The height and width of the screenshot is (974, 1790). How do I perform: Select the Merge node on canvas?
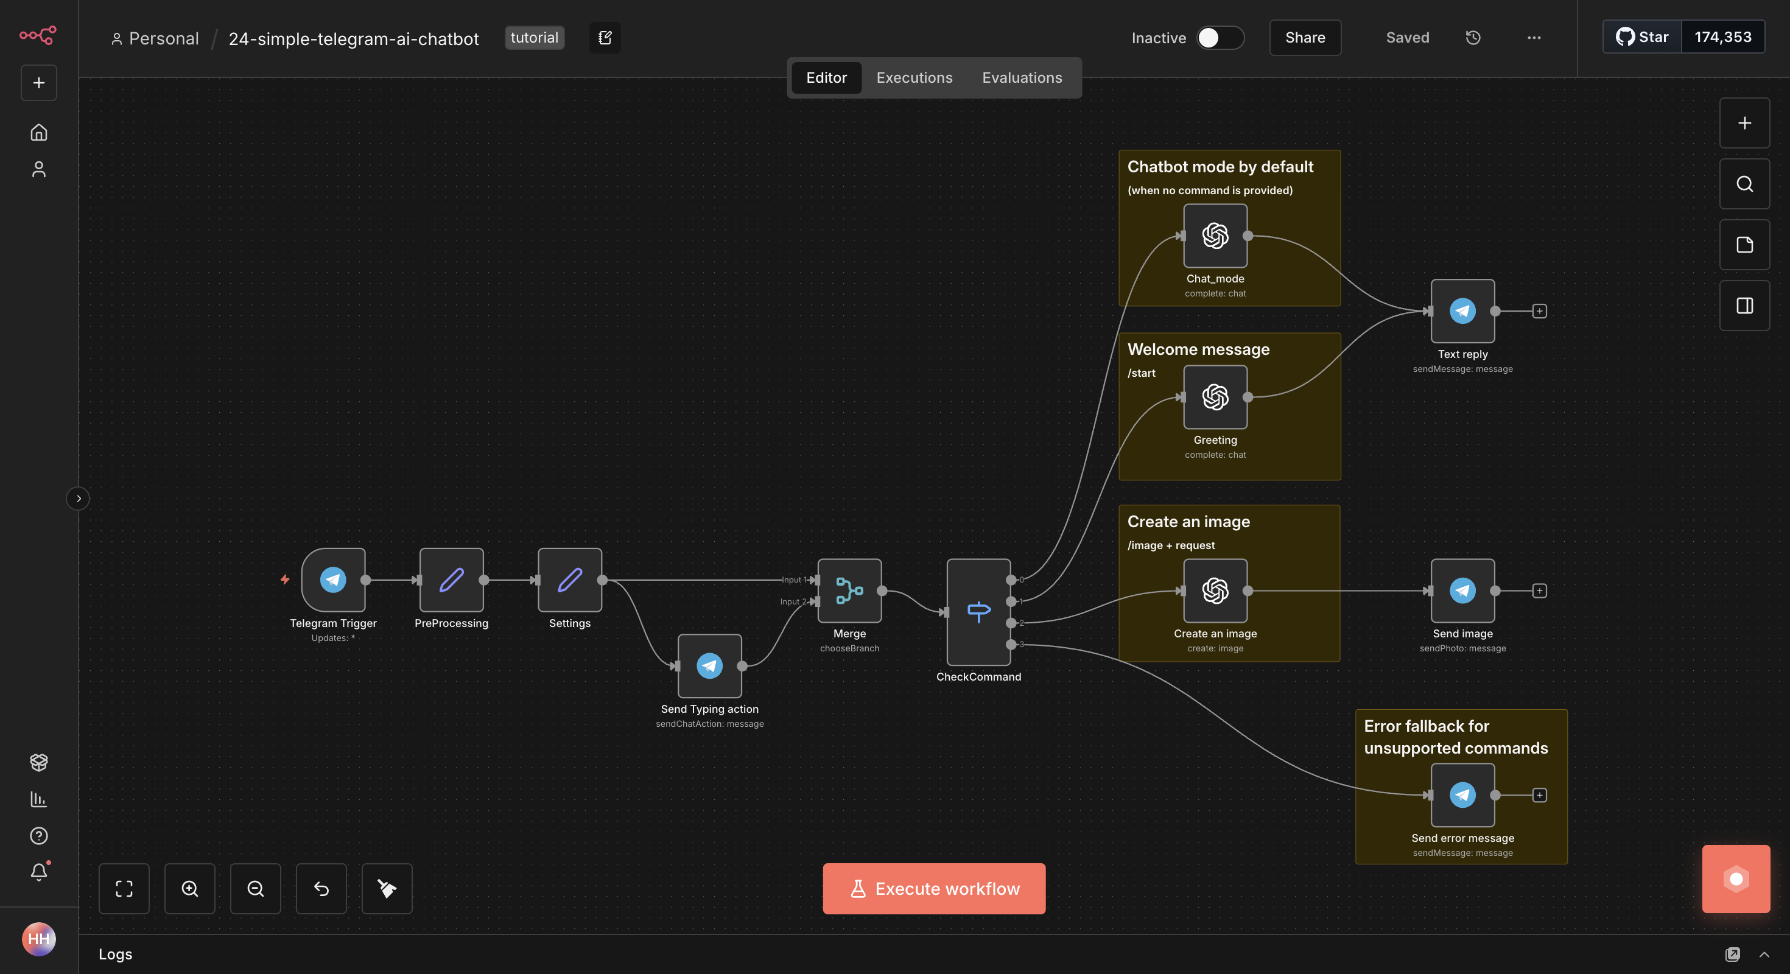[x=849, y=590]
